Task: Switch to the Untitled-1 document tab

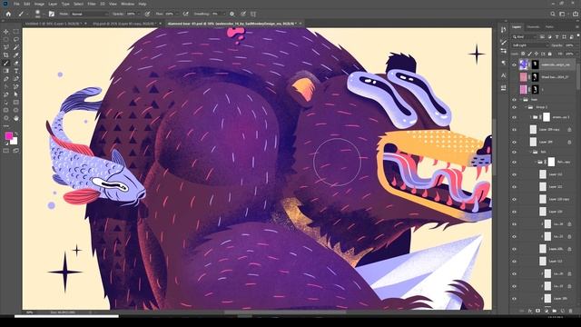Action: (55, 24)
